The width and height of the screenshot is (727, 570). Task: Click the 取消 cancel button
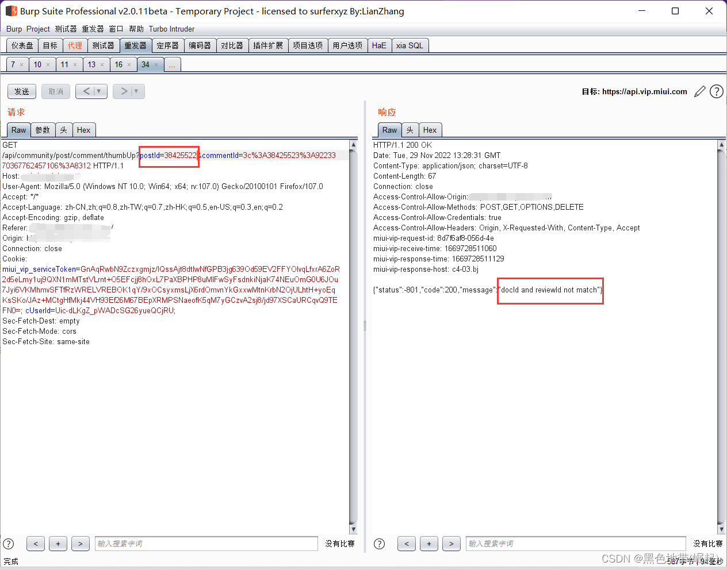point(56,91)
